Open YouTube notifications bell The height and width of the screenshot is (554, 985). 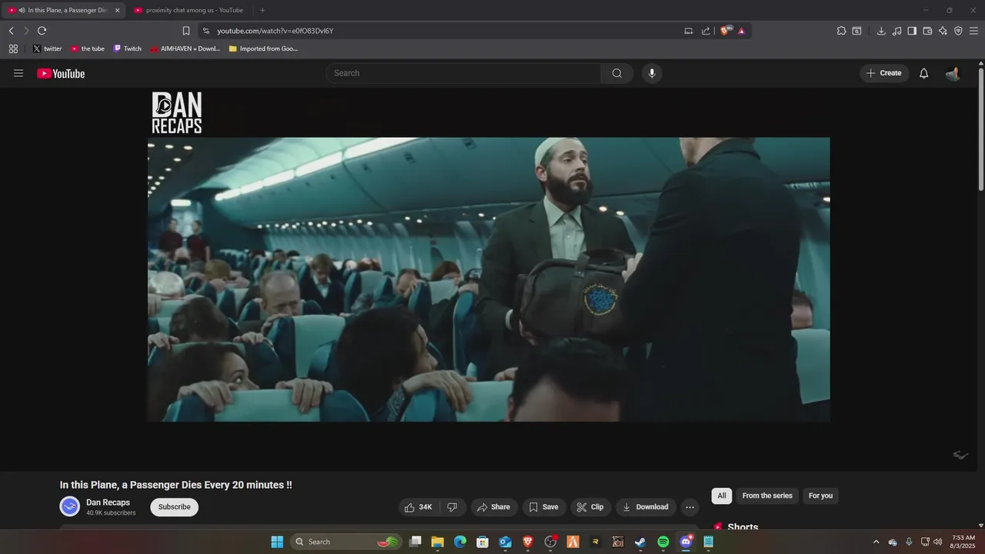coord(924,73)
